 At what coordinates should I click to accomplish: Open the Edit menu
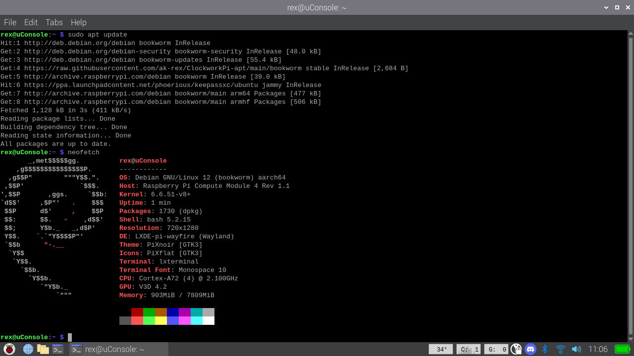pyautogui.click(x=31, y=22)
